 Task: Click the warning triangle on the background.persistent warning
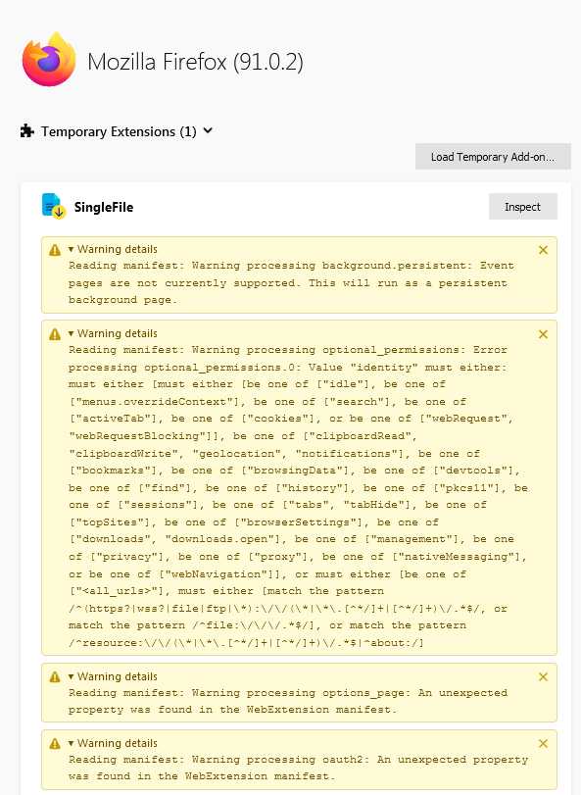click(x=55, y=250)
